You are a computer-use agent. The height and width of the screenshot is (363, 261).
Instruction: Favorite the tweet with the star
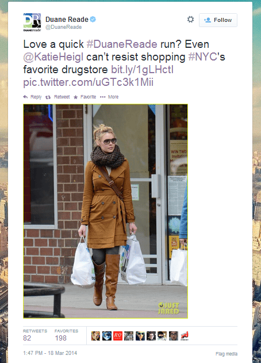click(x=85, y=97)
